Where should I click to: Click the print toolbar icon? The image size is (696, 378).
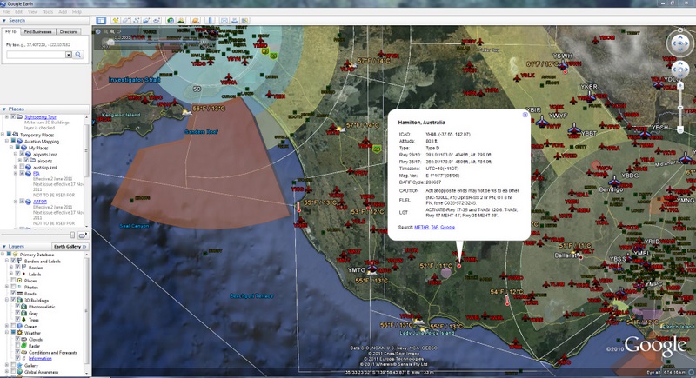234,20
